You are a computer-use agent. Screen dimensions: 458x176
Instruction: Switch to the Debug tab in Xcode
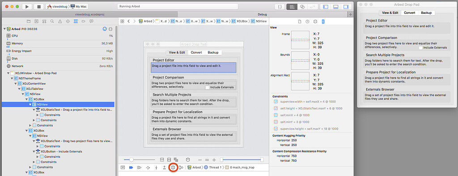click(x=262, y=14)
